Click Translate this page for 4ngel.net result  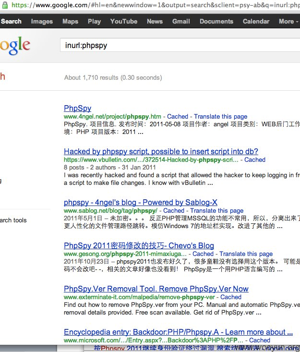tap(220, 116)
